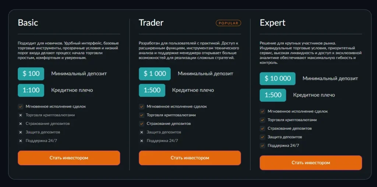Click Basic's Поддержка 24/7 cross icon
The image size is (377, 187).
tap(21, 141)
